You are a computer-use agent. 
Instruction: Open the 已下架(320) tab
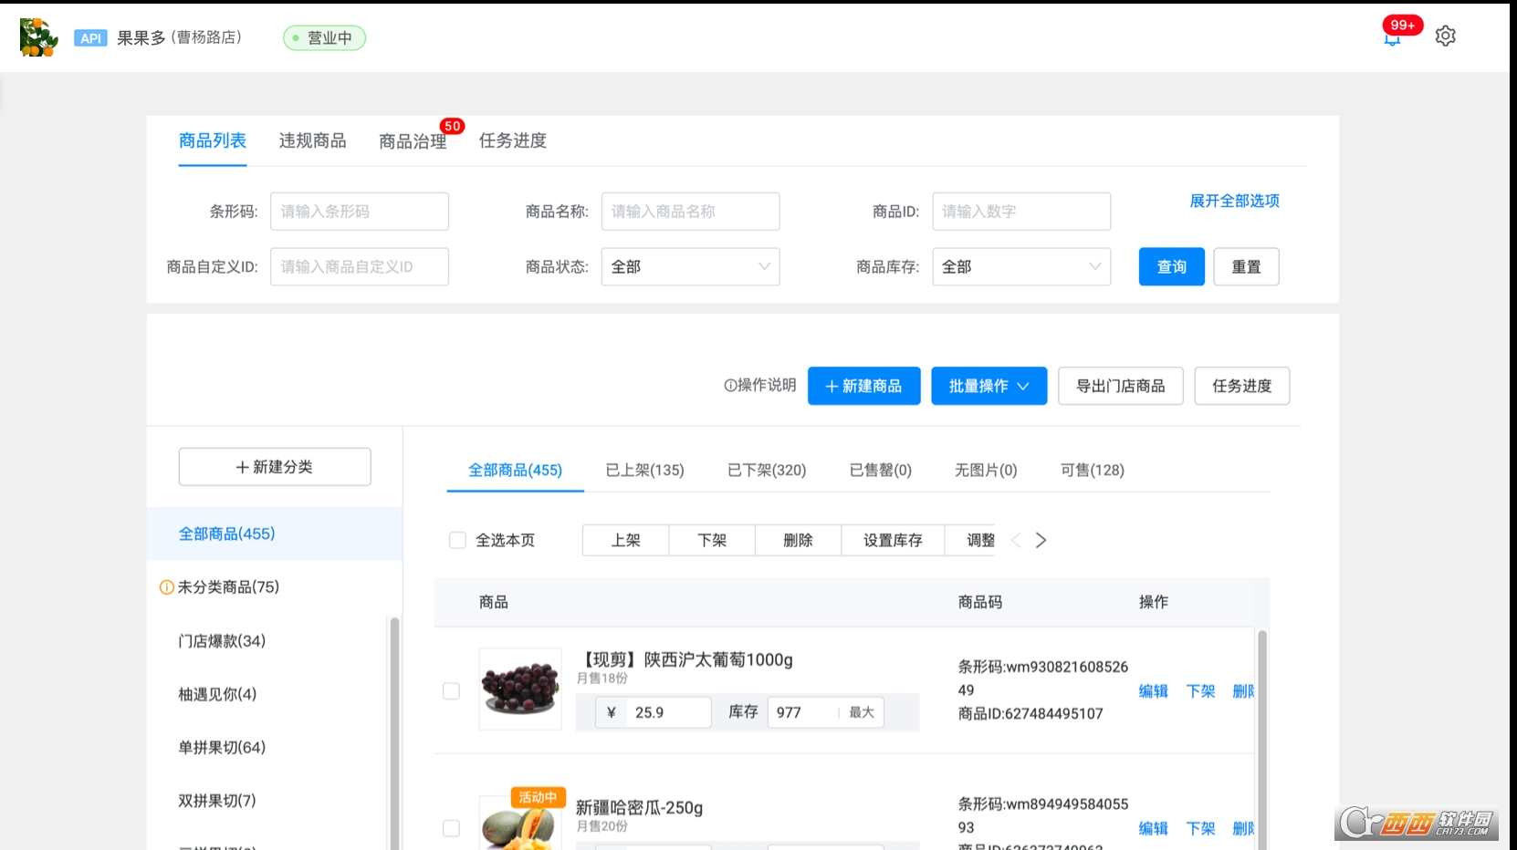coord(766,470)
